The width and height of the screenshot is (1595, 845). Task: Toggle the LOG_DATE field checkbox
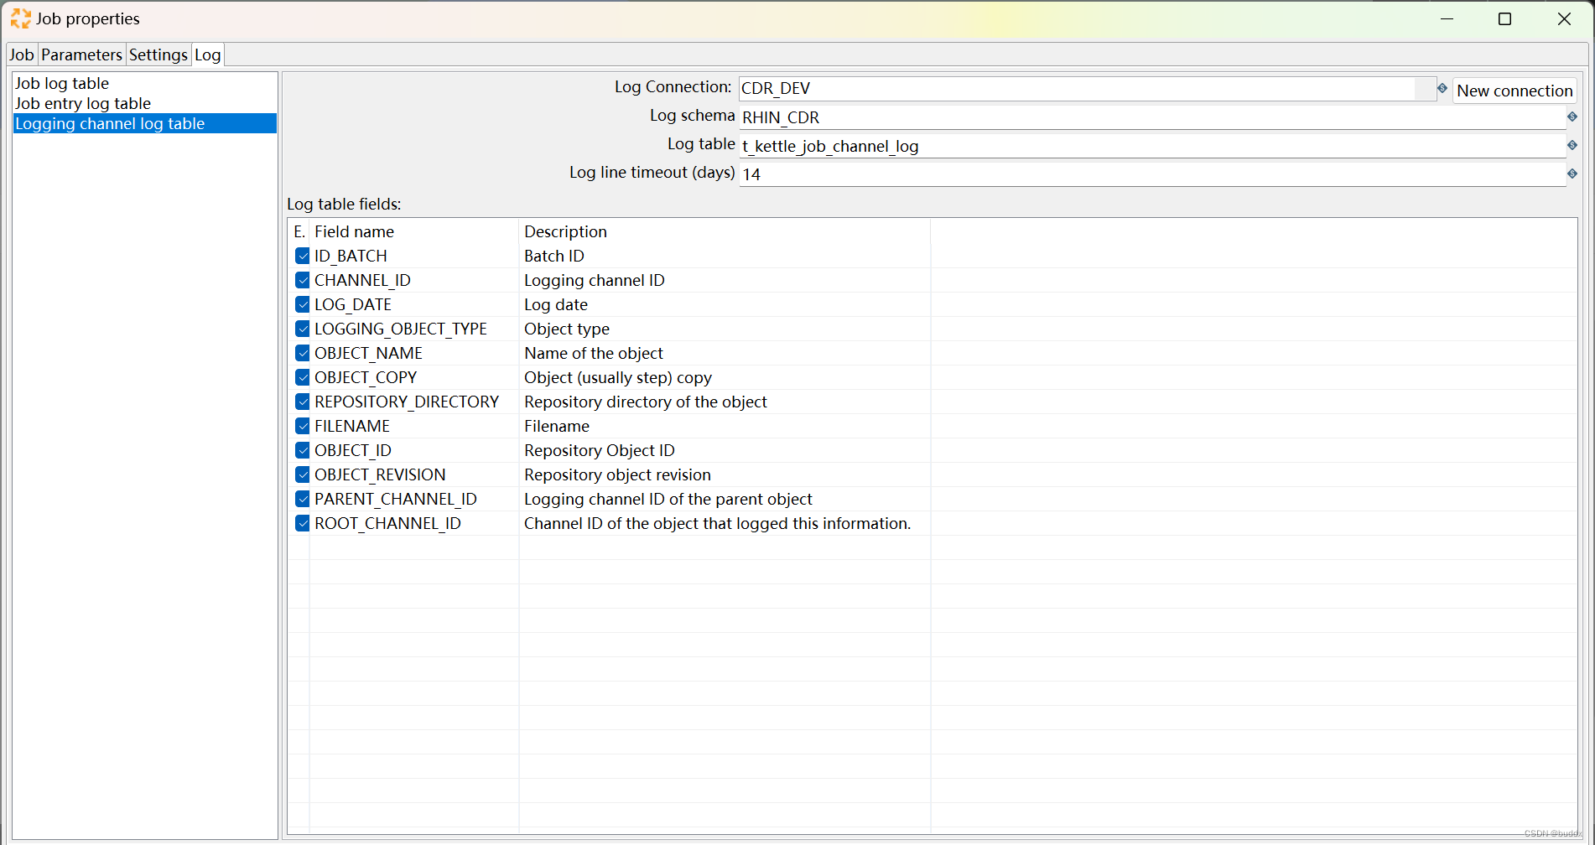click(303, 304)
